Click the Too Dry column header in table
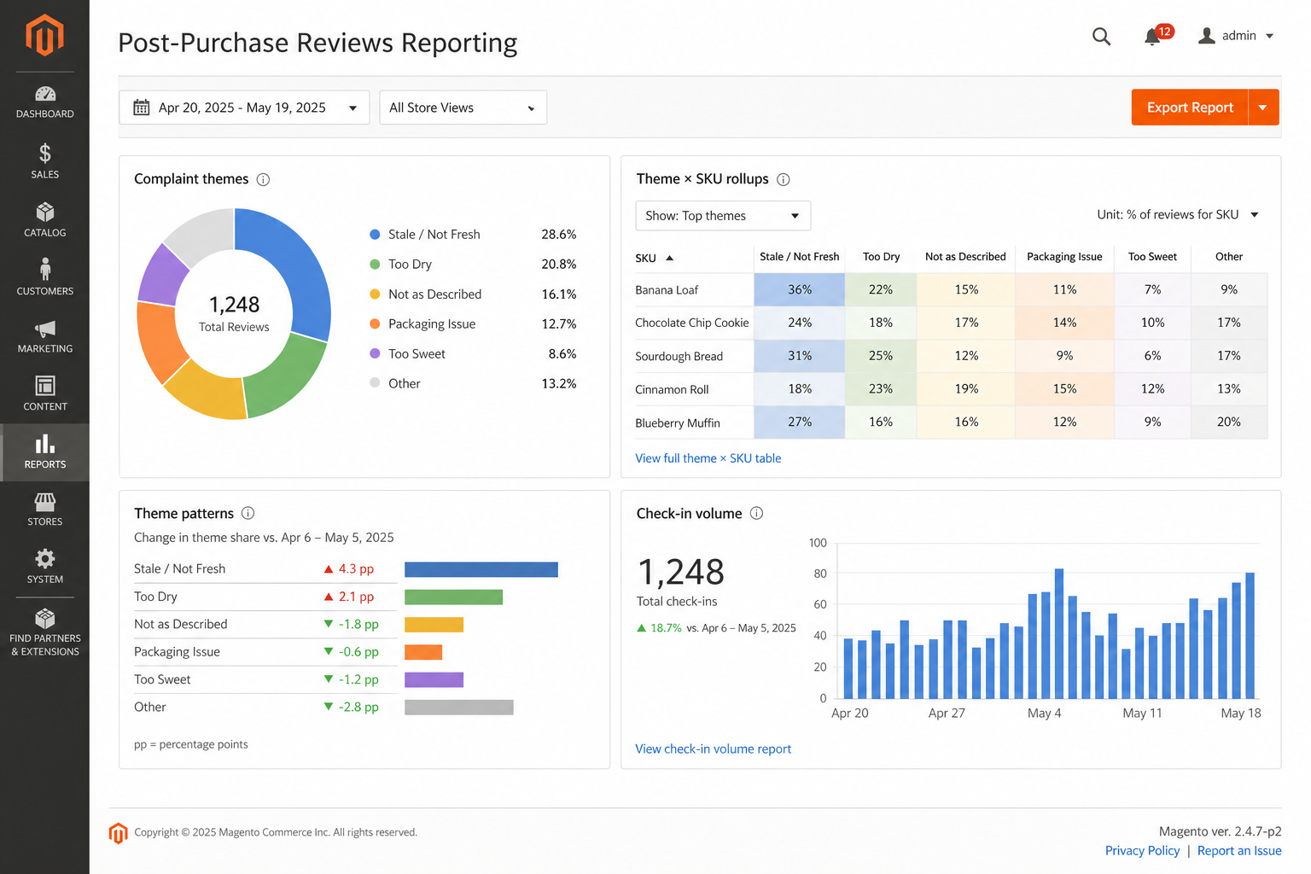The height and width of the screenshot is (874, 1311). (x=881, y=257)
